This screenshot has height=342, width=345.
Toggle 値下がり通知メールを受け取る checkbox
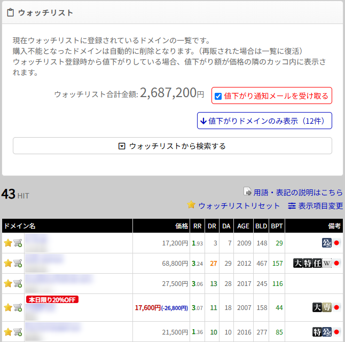[218, 96]
